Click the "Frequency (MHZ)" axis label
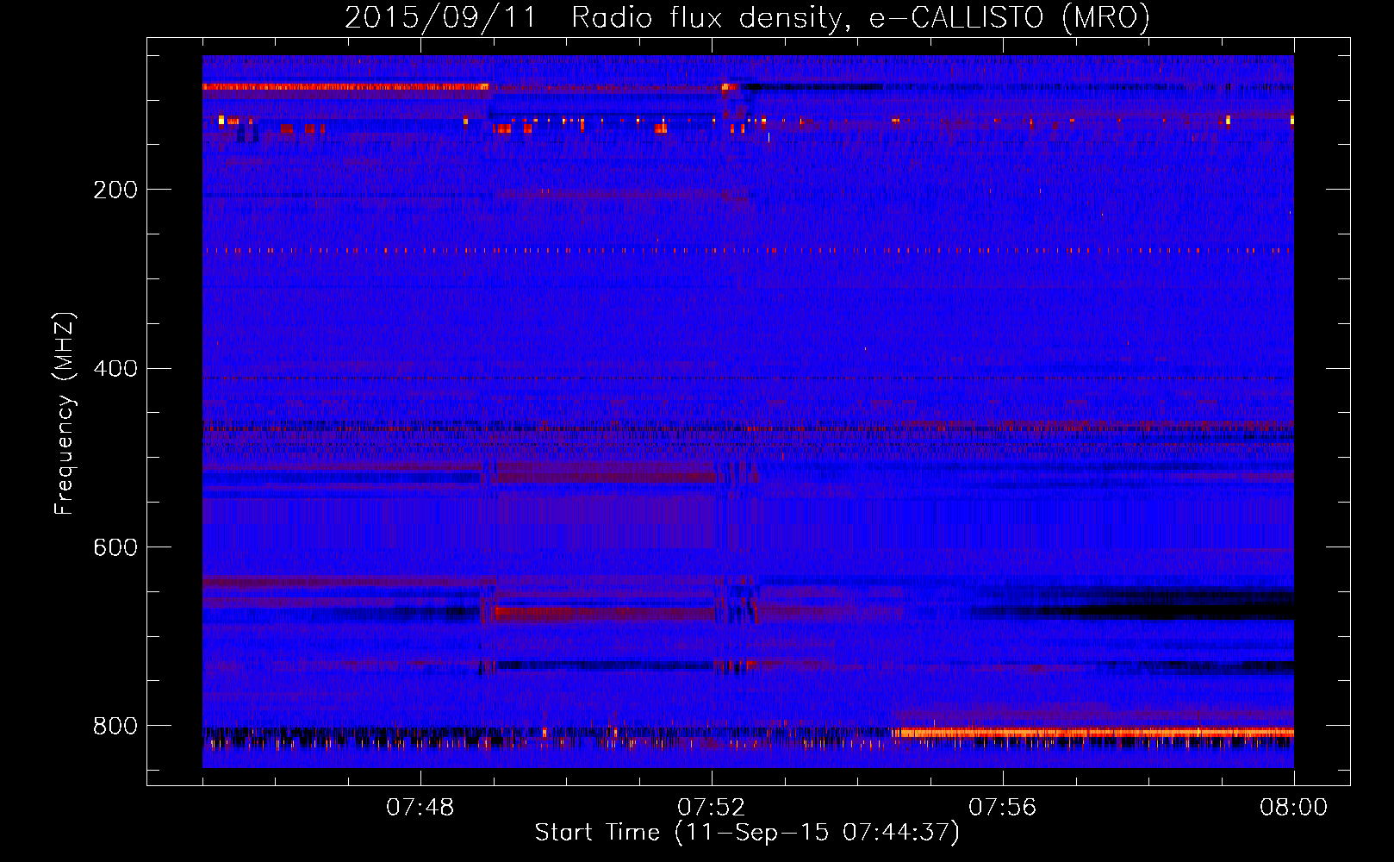This screenshot has width=1394, height=862. point(65,414)
